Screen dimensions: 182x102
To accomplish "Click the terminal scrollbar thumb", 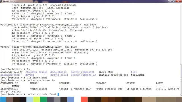I will (181, 79).
